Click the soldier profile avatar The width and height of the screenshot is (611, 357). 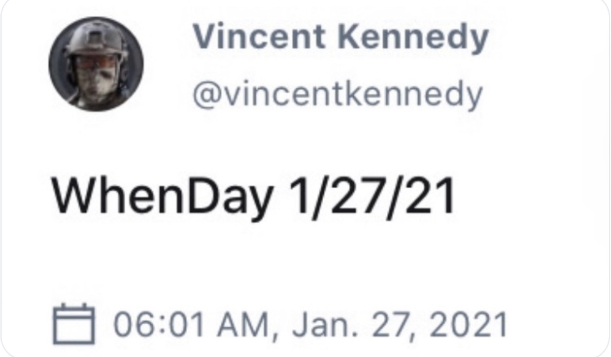coord(96,64)
